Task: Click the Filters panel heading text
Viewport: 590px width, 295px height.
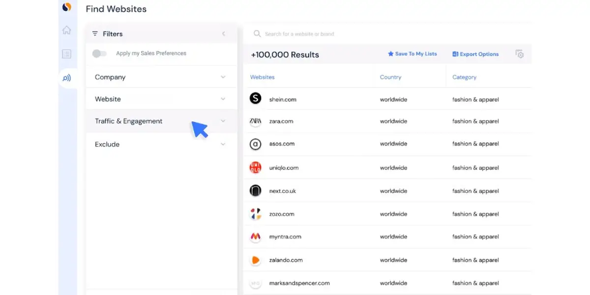Action: pyautogui.click(x=113, y=34)
